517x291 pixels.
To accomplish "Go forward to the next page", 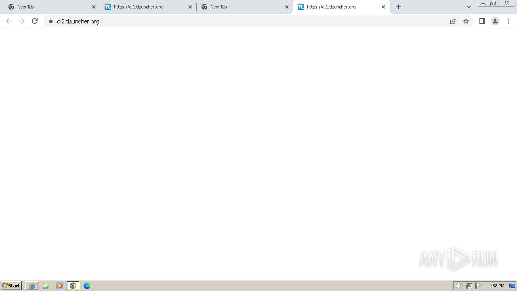I will [x=22, y=21].
